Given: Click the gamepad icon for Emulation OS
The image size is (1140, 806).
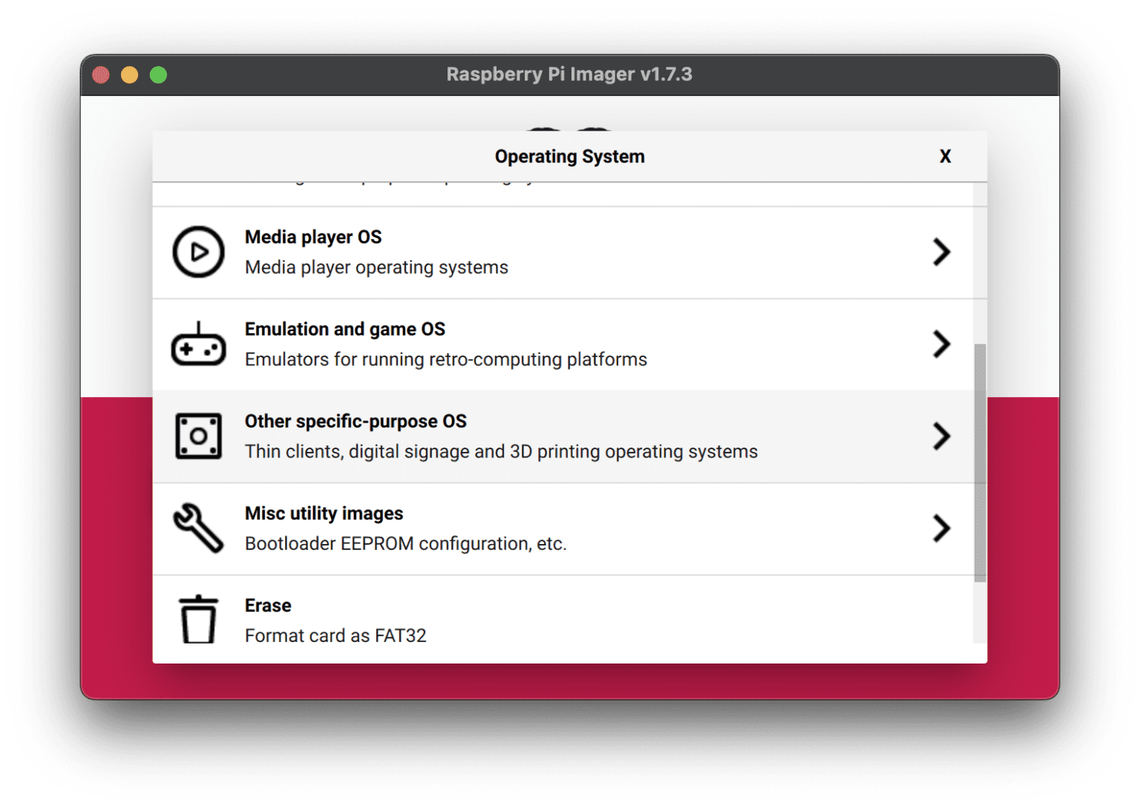Looking at the screenshot, I should pyautogui.click(x=198, y=345).
